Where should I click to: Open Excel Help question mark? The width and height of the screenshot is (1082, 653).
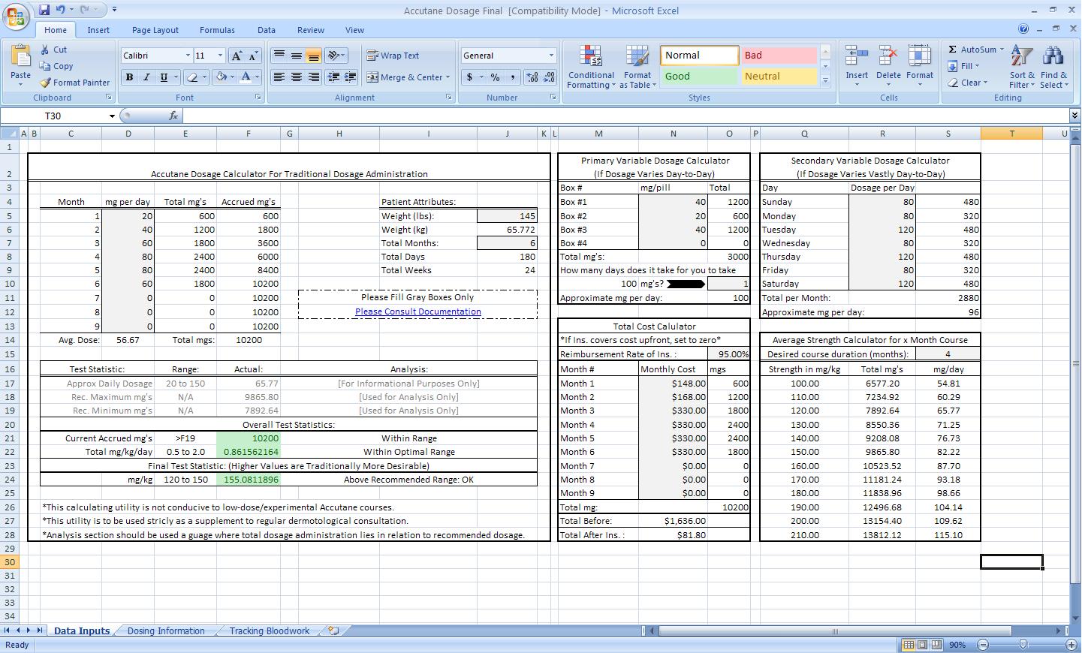tap(1023, 29)
